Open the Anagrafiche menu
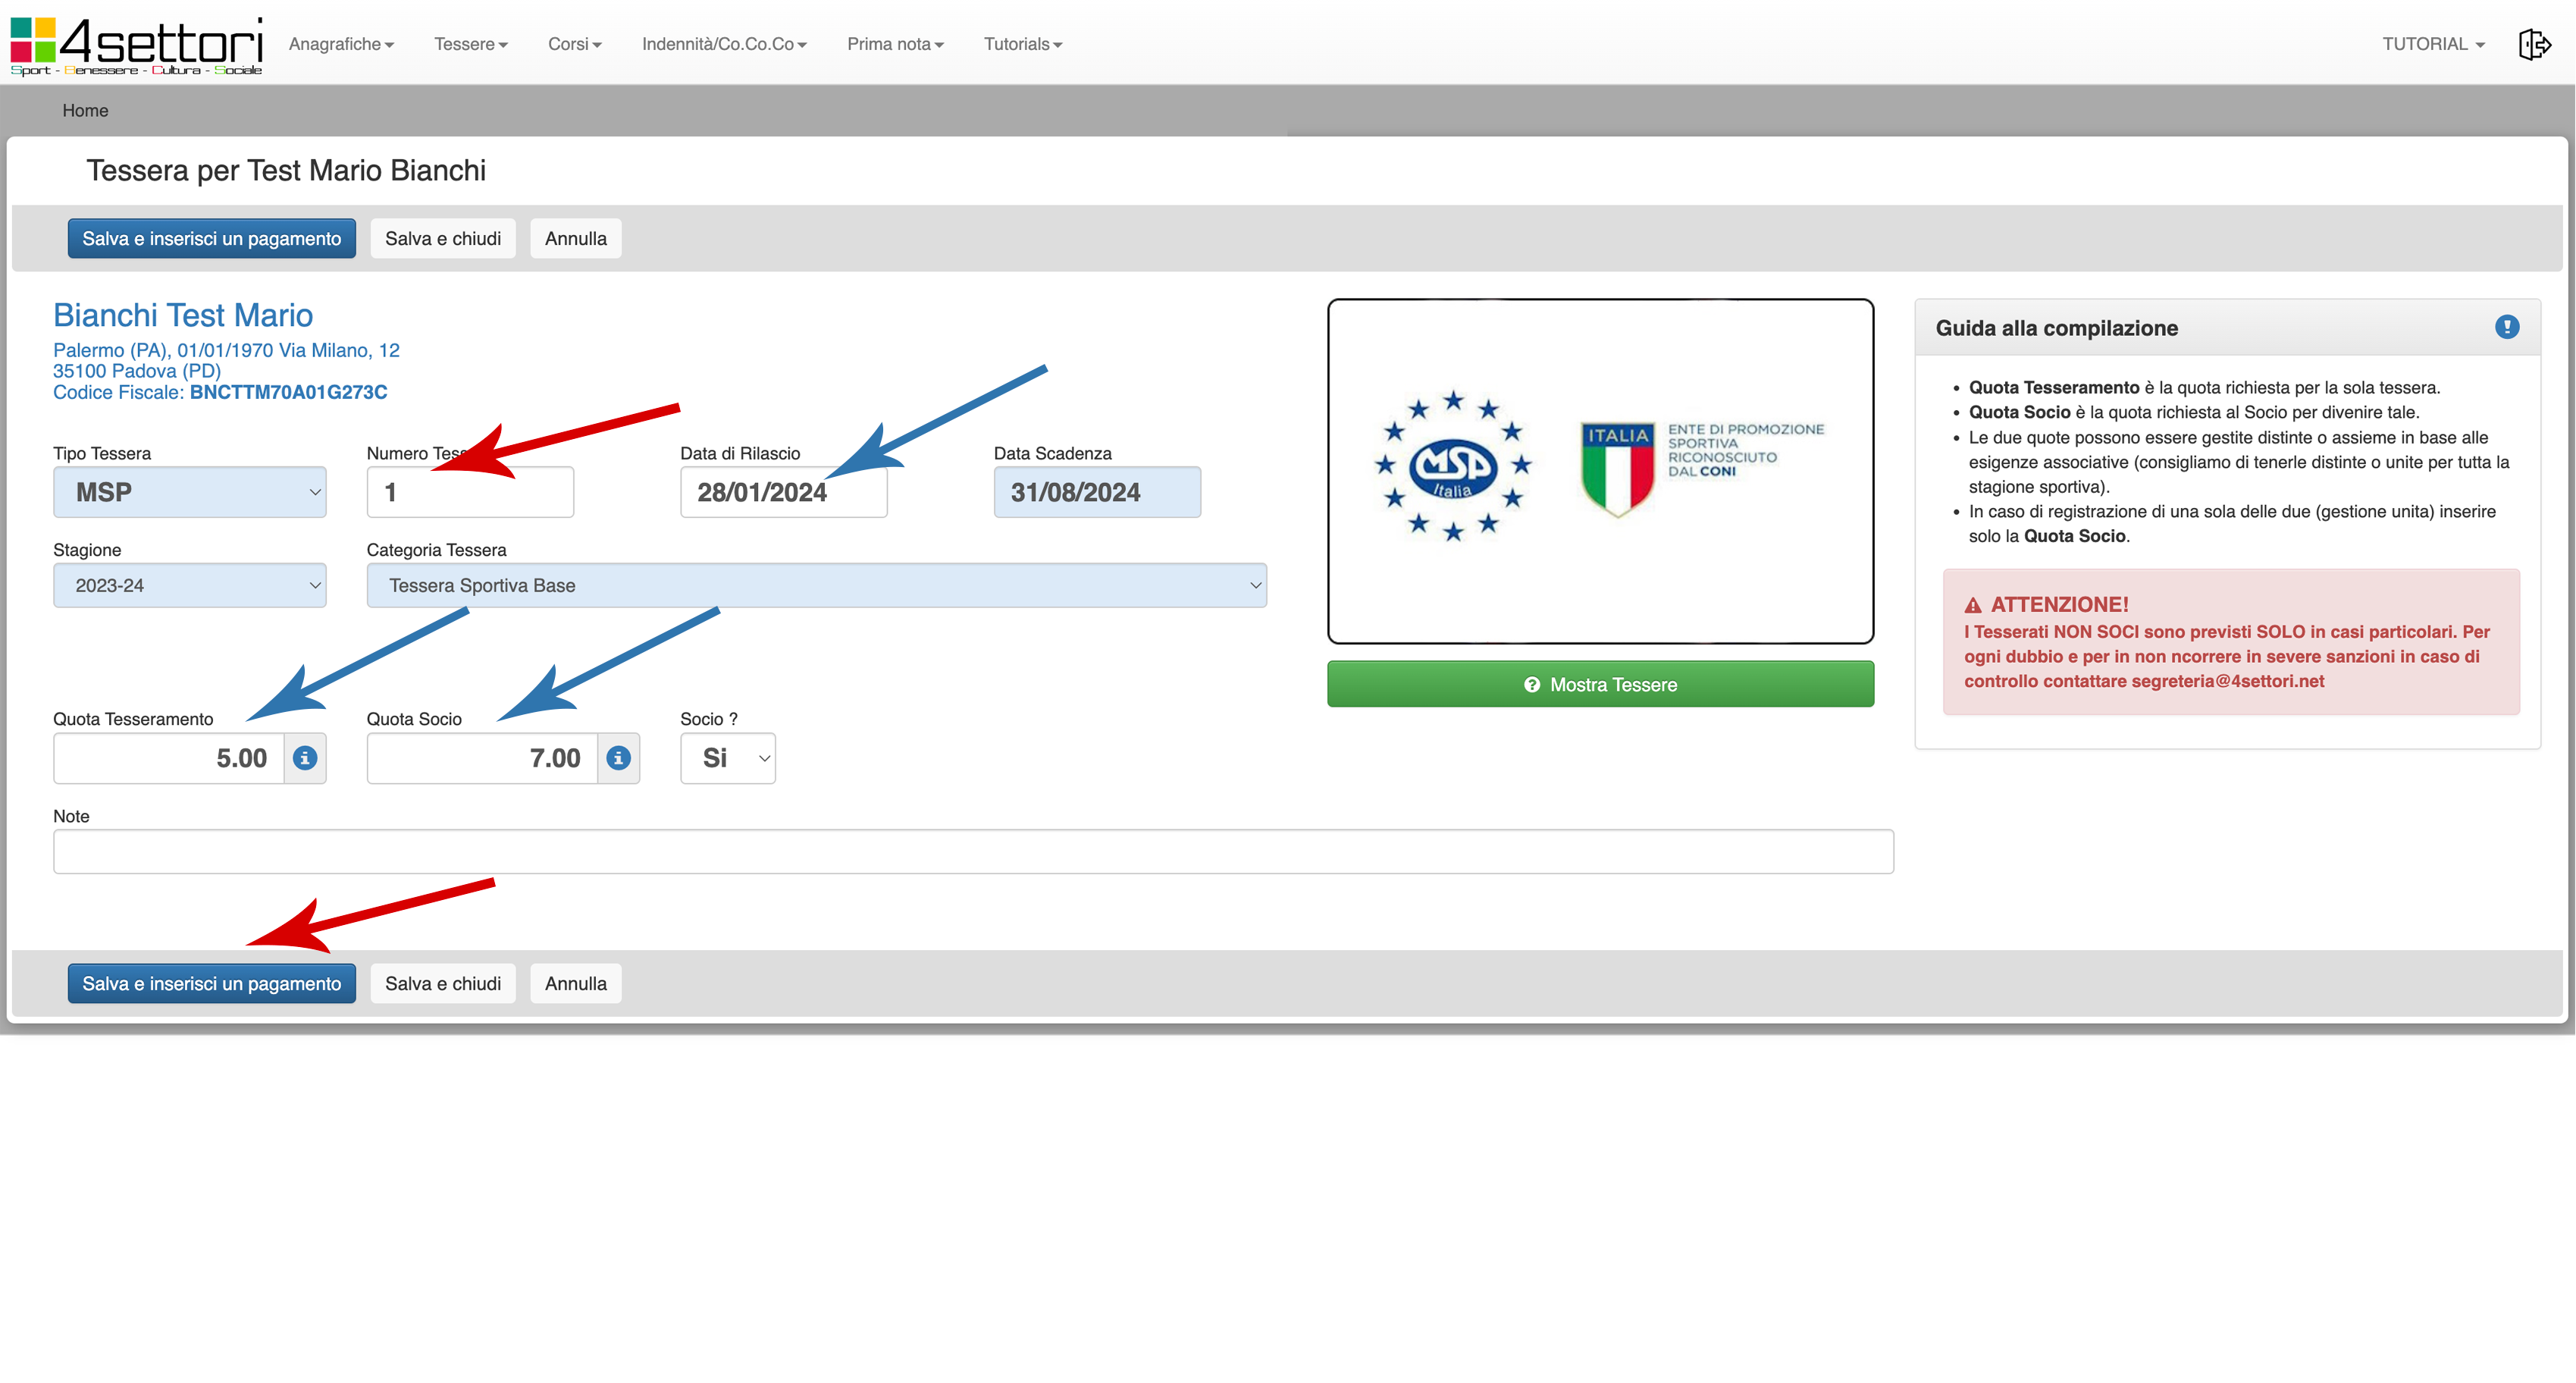 pyautogui.click(x=341, y=44)
